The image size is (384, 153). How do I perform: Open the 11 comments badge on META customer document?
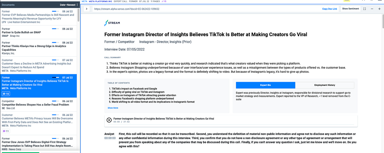(6, 131)
